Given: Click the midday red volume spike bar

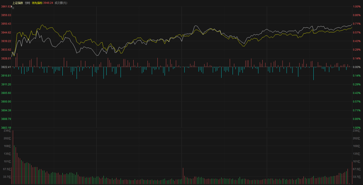Looking at the screenshot, I should coord(183,176).
